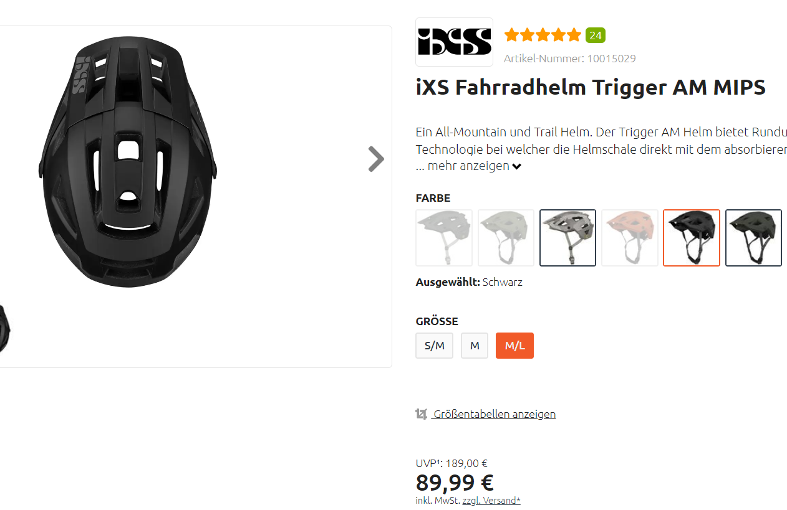Choose the first light grey helmet color
The image size is (787, 510).
click(x=444, y=238)
